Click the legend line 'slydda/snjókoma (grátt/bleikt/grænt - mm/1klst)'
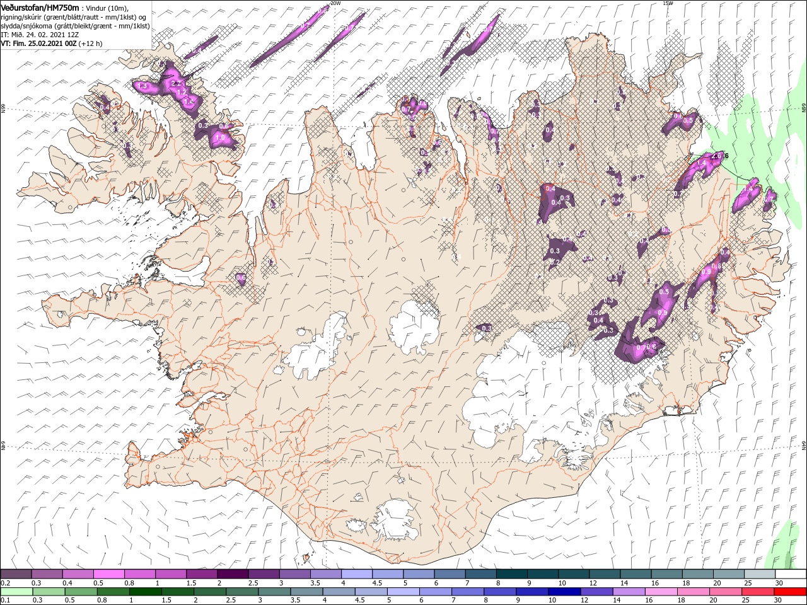This screenshot has height=605, width=807. point(75,26)
